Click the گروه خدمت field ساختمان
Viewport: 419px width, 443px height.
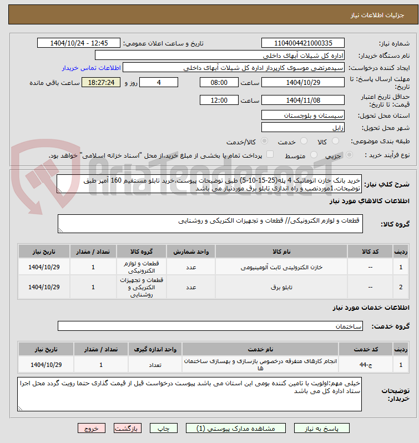click(x=210, y=326)
